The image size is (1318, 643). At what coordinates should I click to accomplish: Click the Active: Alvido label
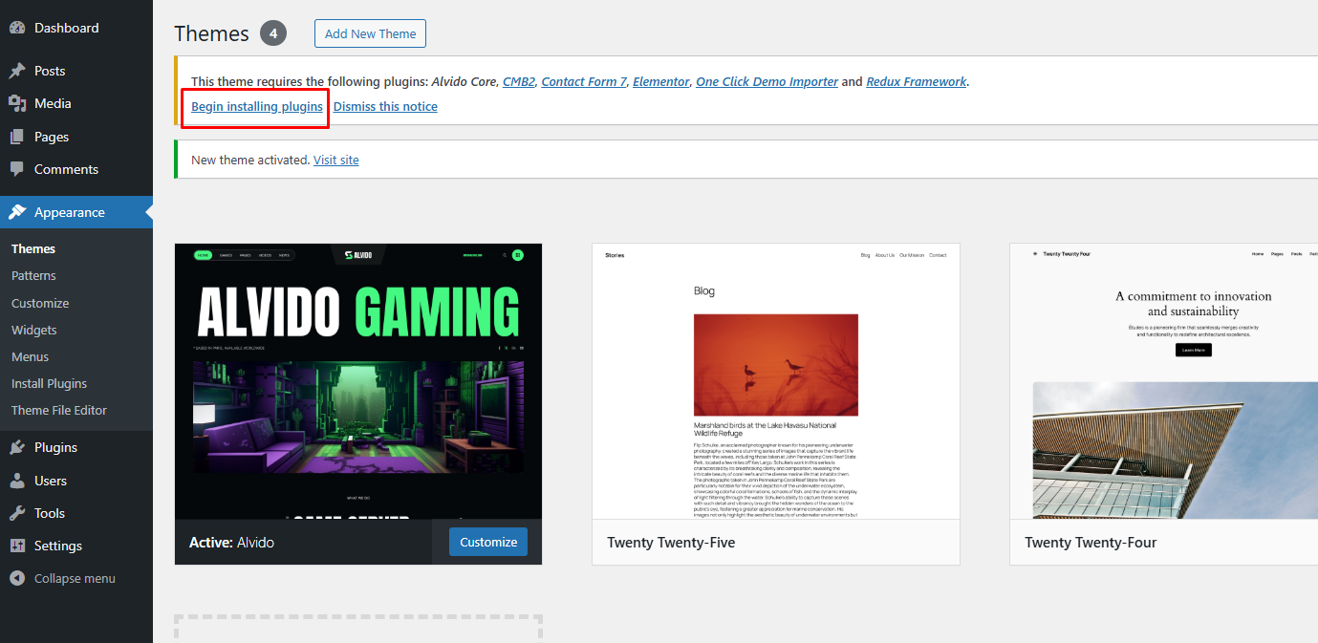pyautogui.click(x=231, y=542)
